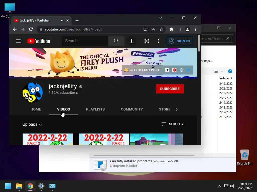Screen dimensions: 257x192
Task: Click the CM banner link icon
Action: [167, 70]
